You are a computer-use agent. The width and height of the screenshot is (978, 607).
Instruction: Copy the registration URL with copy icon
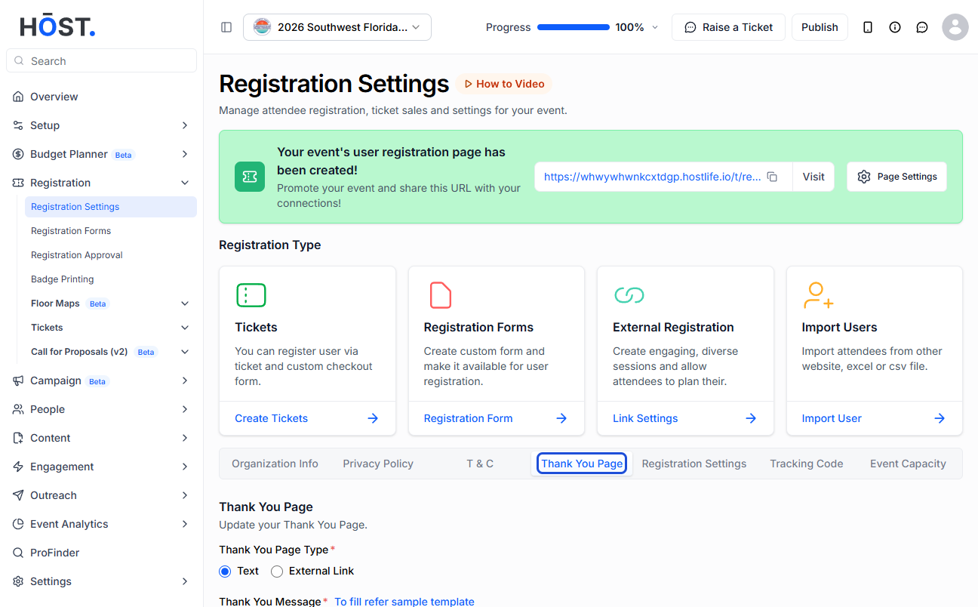(x=772, y=177)
